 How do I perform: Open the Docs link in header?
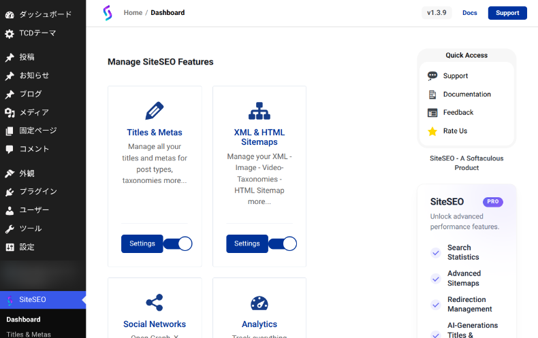(x=470, y=13)
